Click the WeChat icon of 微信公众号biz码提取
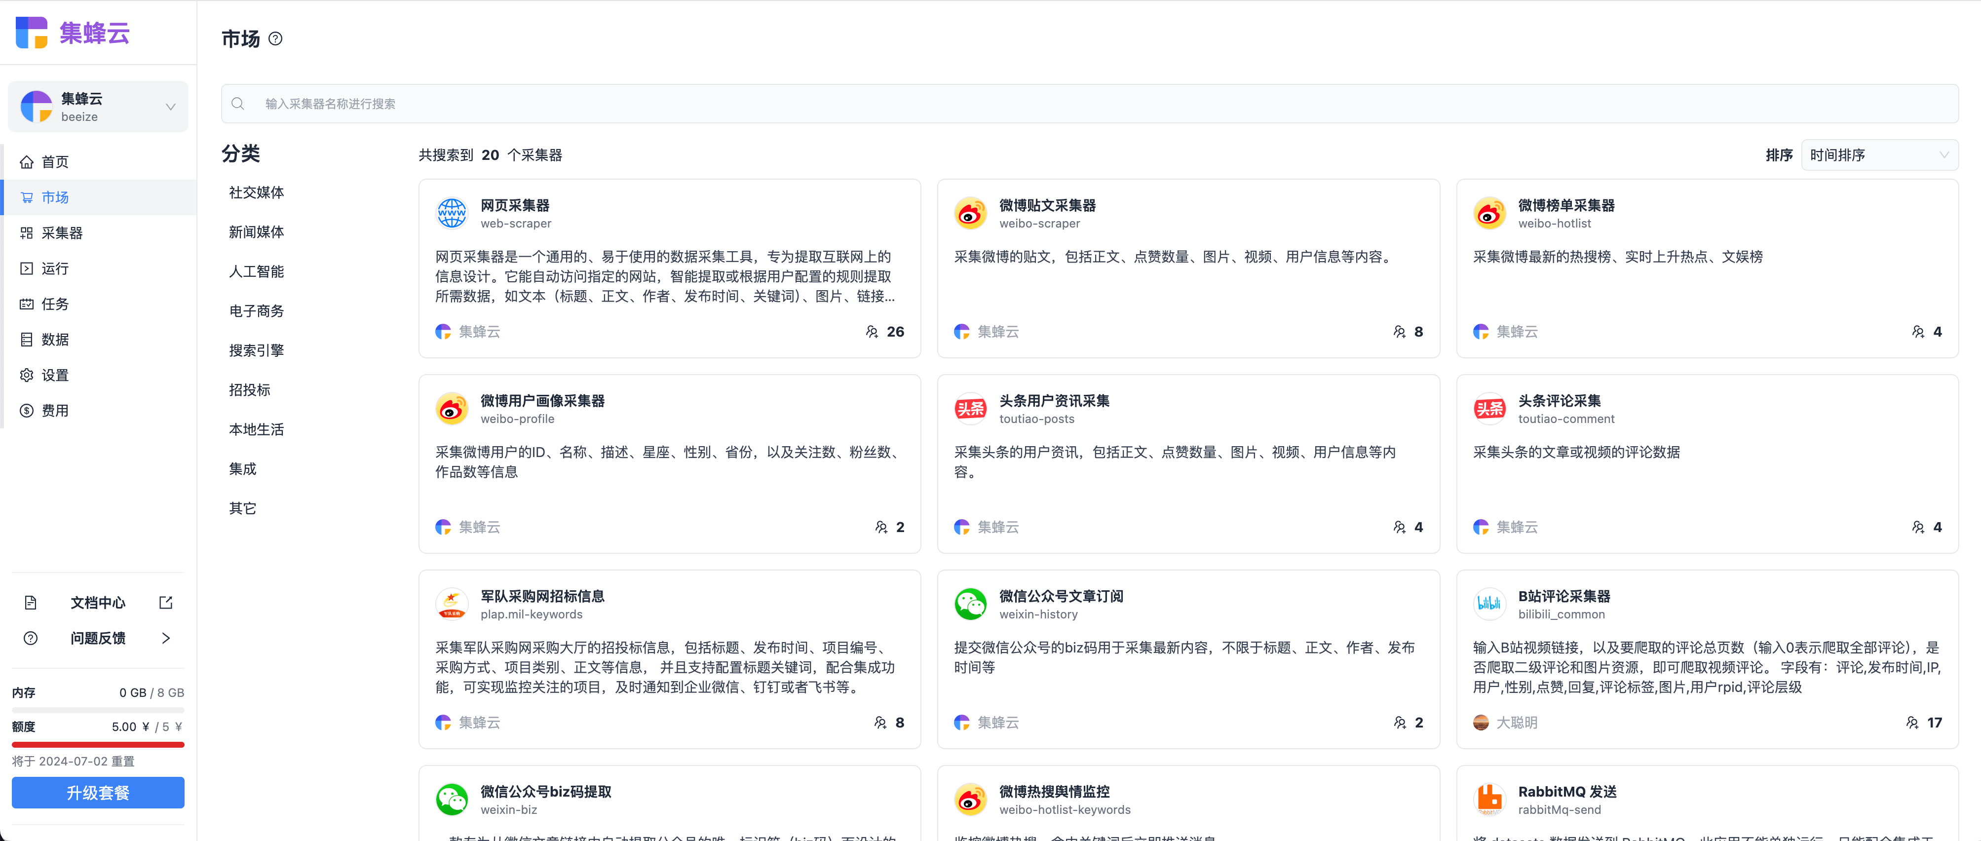This screenshot has width=1981, height=841. pos(452,800)
